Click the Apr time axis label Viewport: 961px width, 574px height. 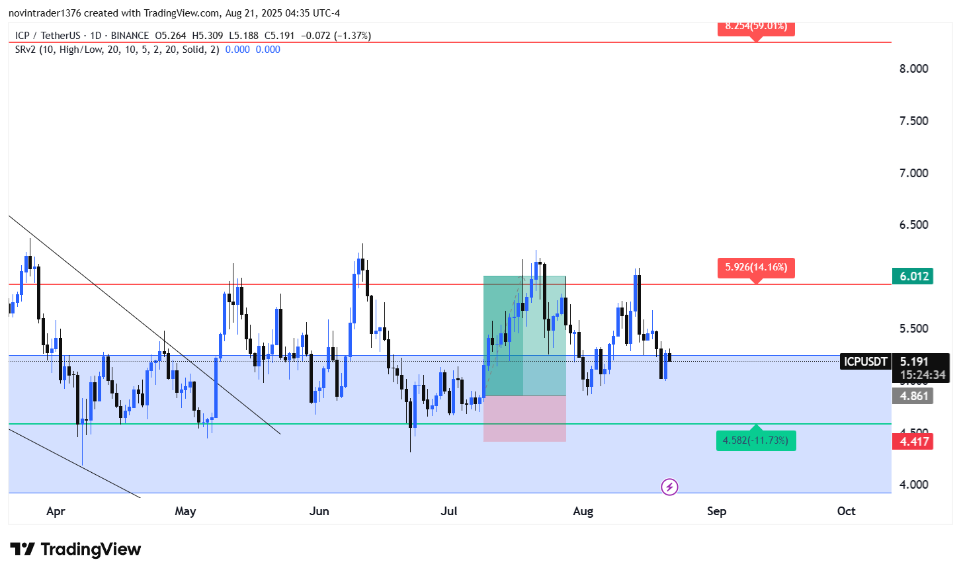coord(56,511)
